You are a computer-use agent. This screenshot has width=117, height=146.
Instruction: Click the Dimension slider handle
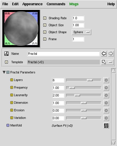click(84, 103)
